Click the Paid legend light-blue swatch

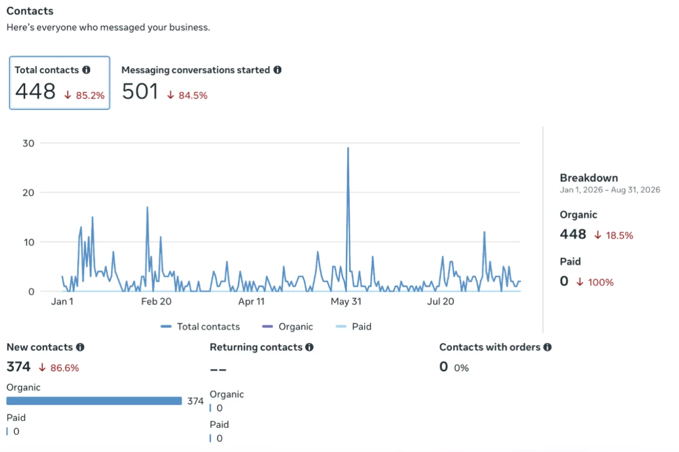[x=341, y=327]
